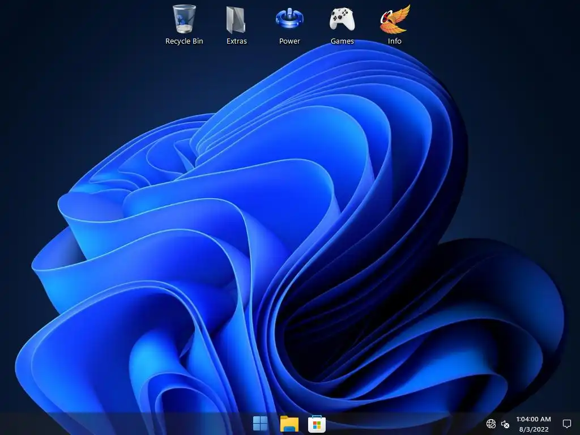Click the Info label text

(395, 41)
